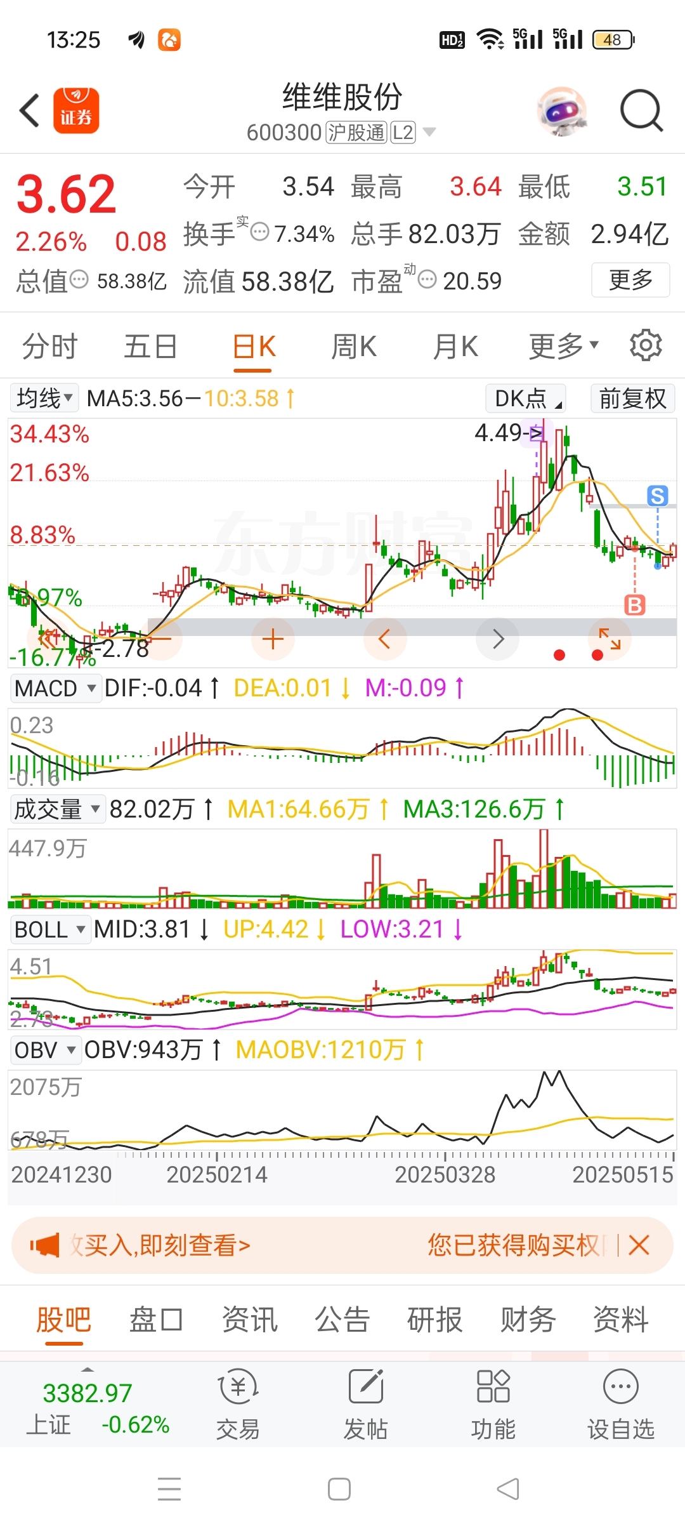Open MACD indicator dropdown
Screen dimensions: 685x1531
[x=56, y=688]
